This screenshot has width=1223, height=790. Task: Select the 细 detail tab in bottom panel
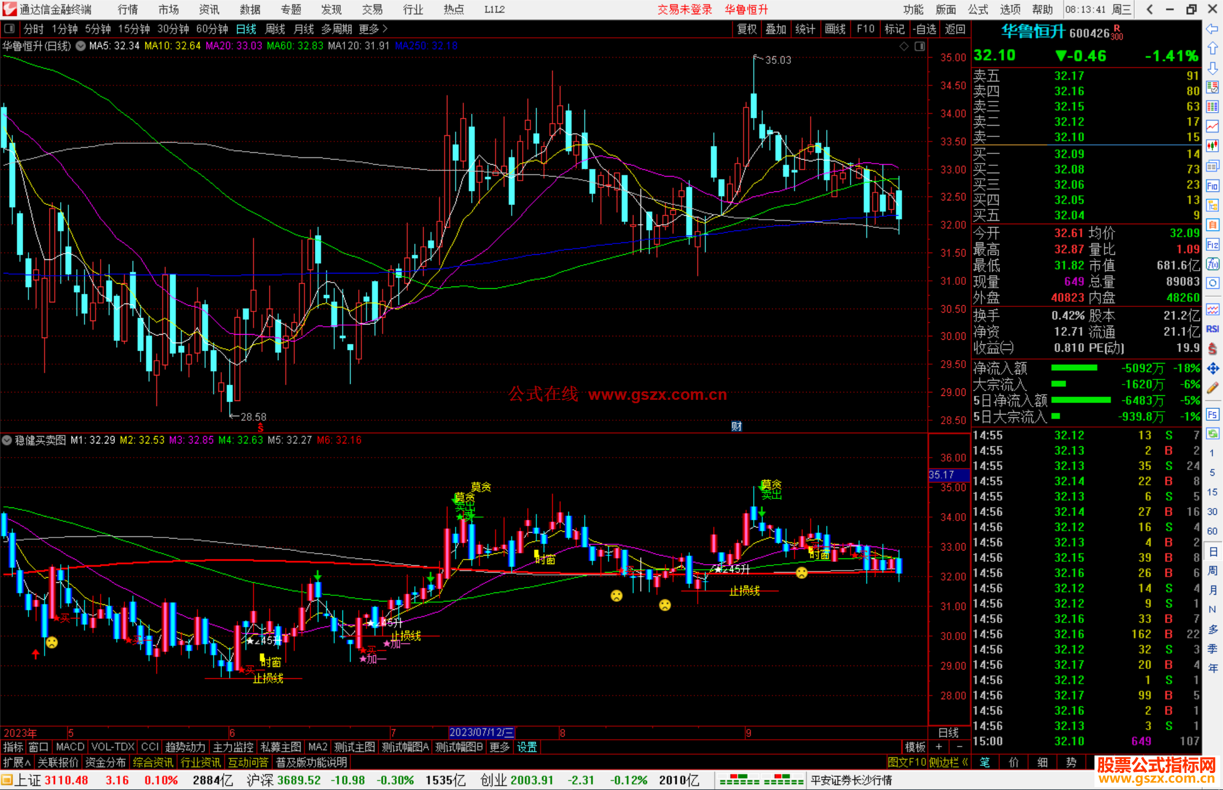tap(1042, 762)
